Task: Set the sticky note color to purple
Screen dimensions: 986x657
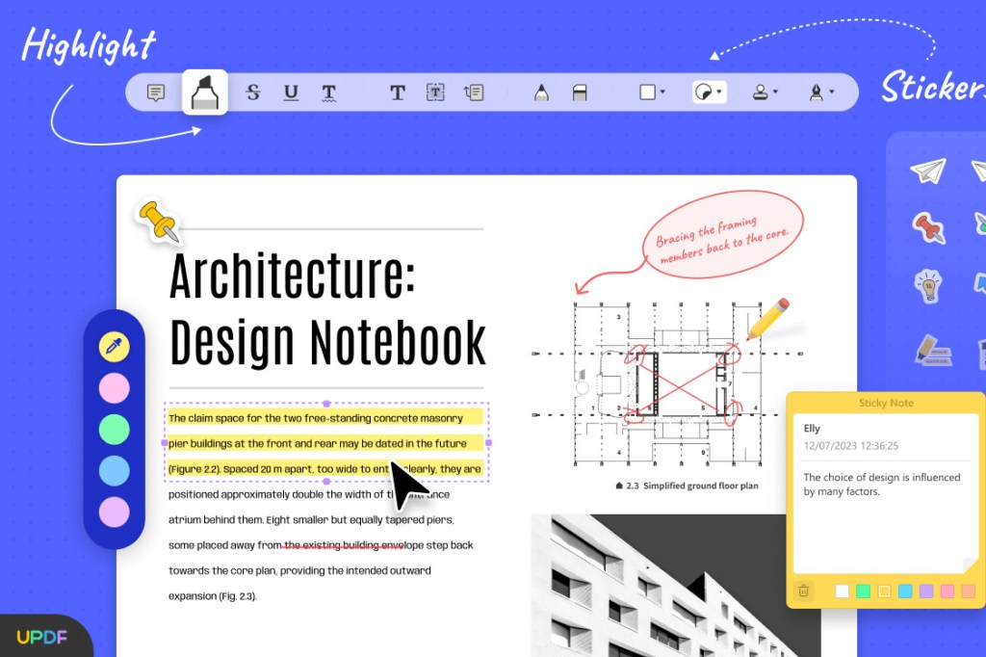Action: [926, 591]
